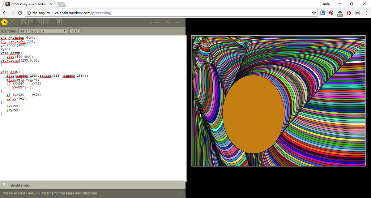Toggle the bookmark star in the address bar
The width and height of the screenshot is (371, 198).
pos(314,13)
